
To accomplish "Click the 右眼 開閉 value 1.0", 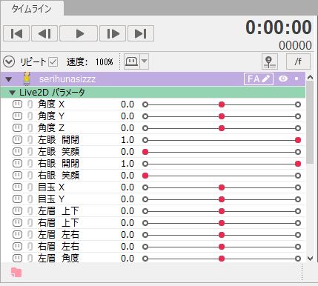I will pos(127,164).
